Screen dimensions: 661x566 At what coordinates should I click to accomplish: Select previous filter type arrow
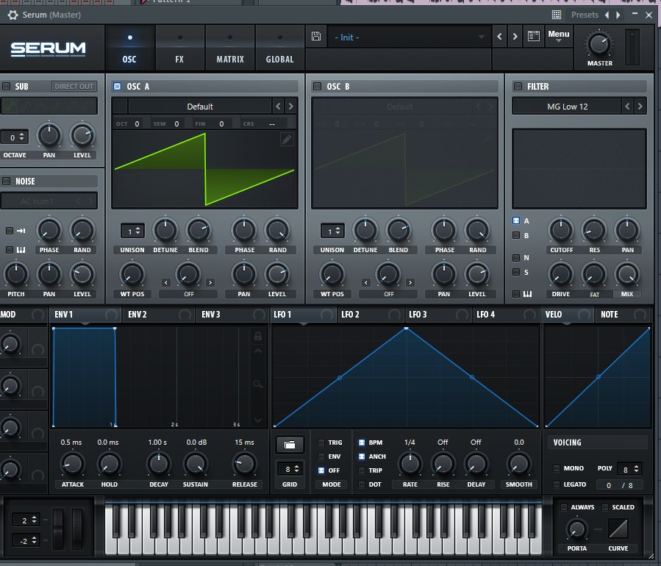tap(627, 106)
